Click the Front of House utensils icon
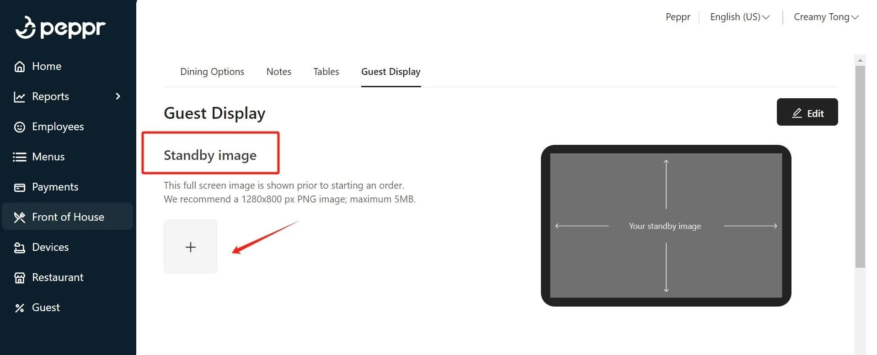Image resolution: width=877 pixels, height=355 pixels. click(19, 217)
